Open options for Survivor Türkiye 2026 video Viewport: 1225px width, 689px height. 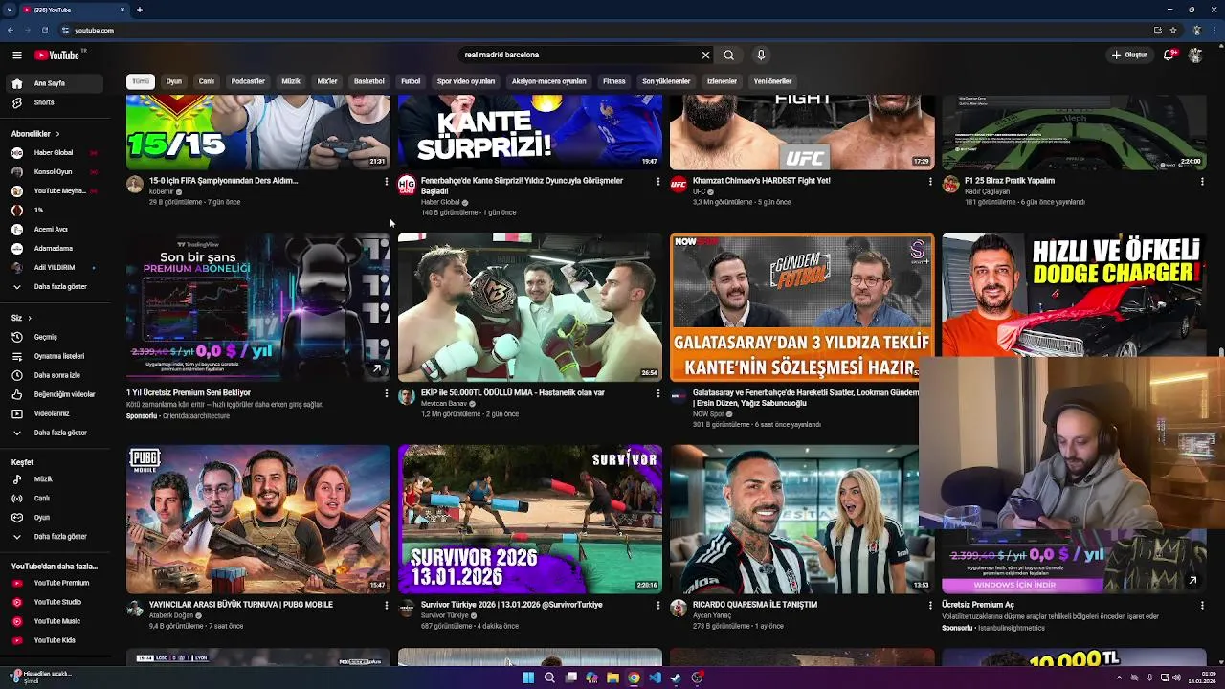(657, 605)
